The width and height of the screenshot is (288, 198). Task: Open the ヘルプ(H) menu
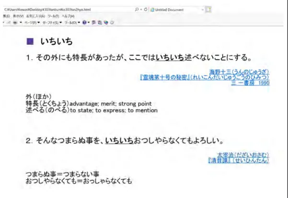point(68,16)
